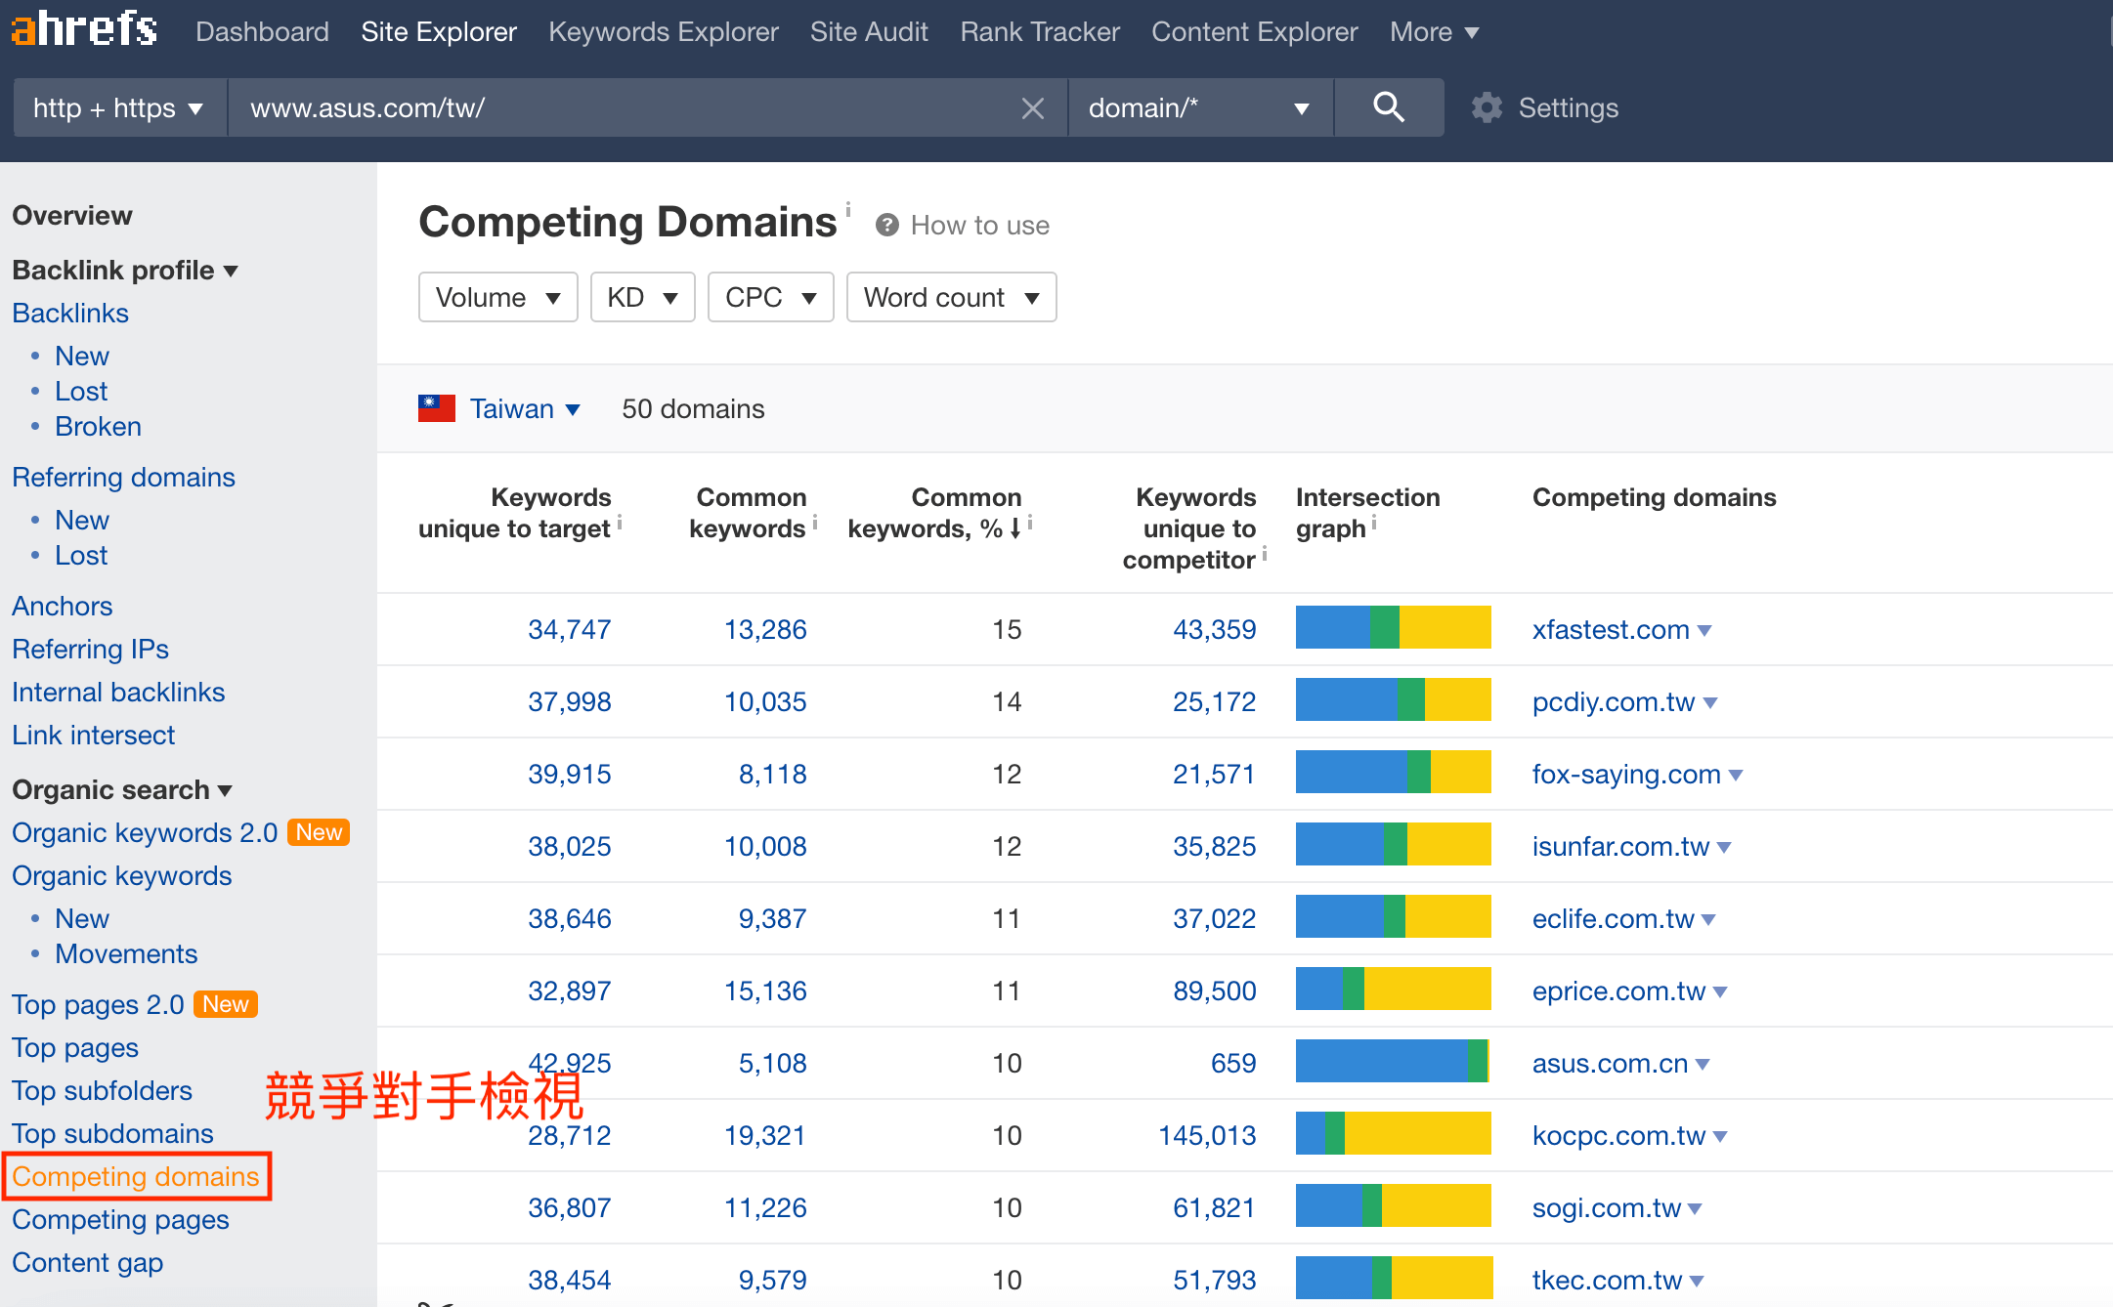Open eprice.com.tw competing domain link

pos(1618,991)
